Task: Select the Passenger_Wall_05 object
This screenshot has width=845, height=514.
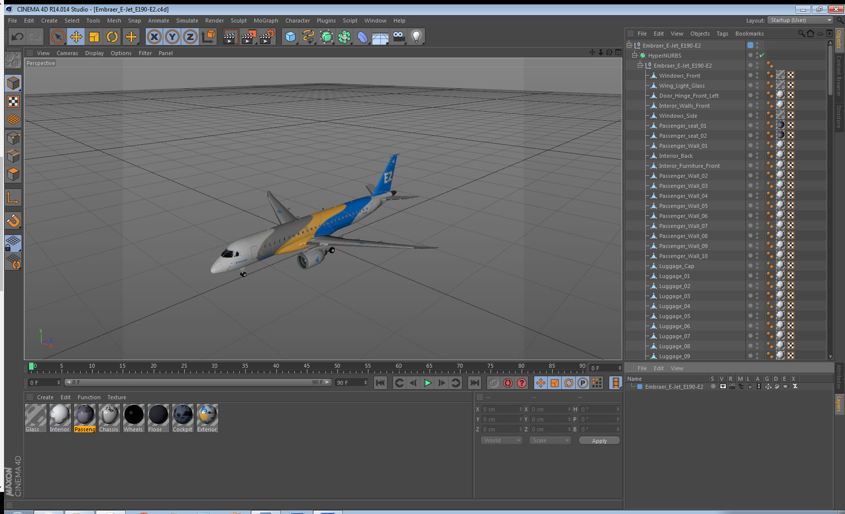Action: 683,206
